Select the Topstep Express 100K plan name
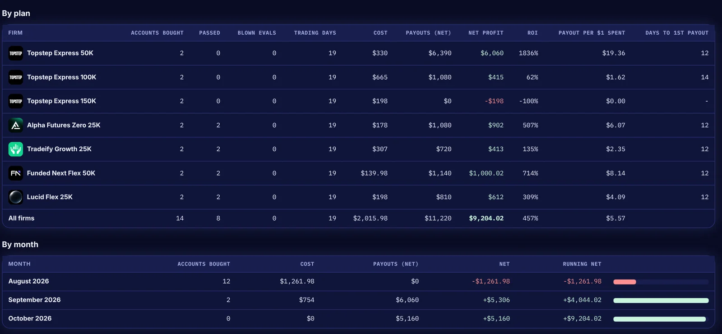 pyautogui.click(x=61, y=77)
